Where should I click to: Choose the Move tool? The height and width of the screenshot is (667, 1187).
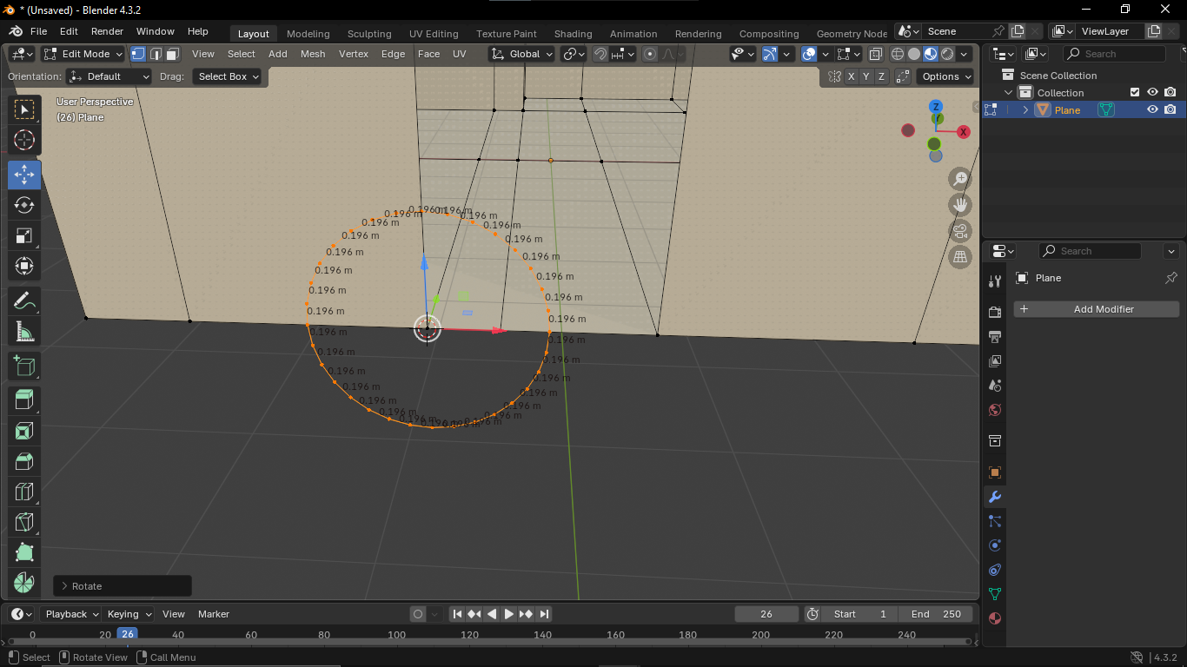[x=24, y=175]
